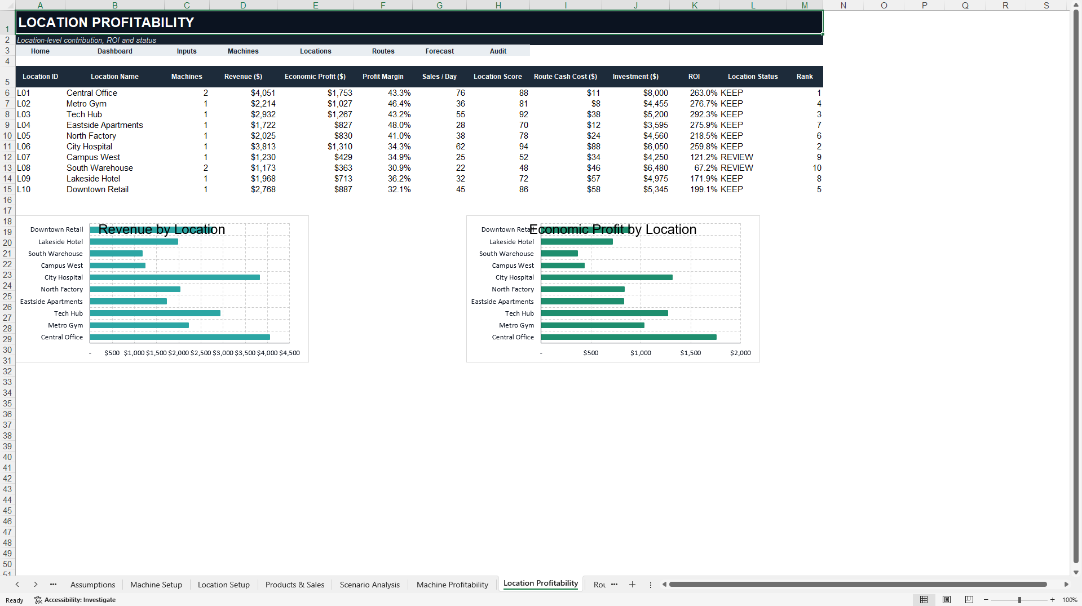Screen dimensions: 1082x606
Task: Click the horizontal scrollbar thumb
Action: click(858, 585)
